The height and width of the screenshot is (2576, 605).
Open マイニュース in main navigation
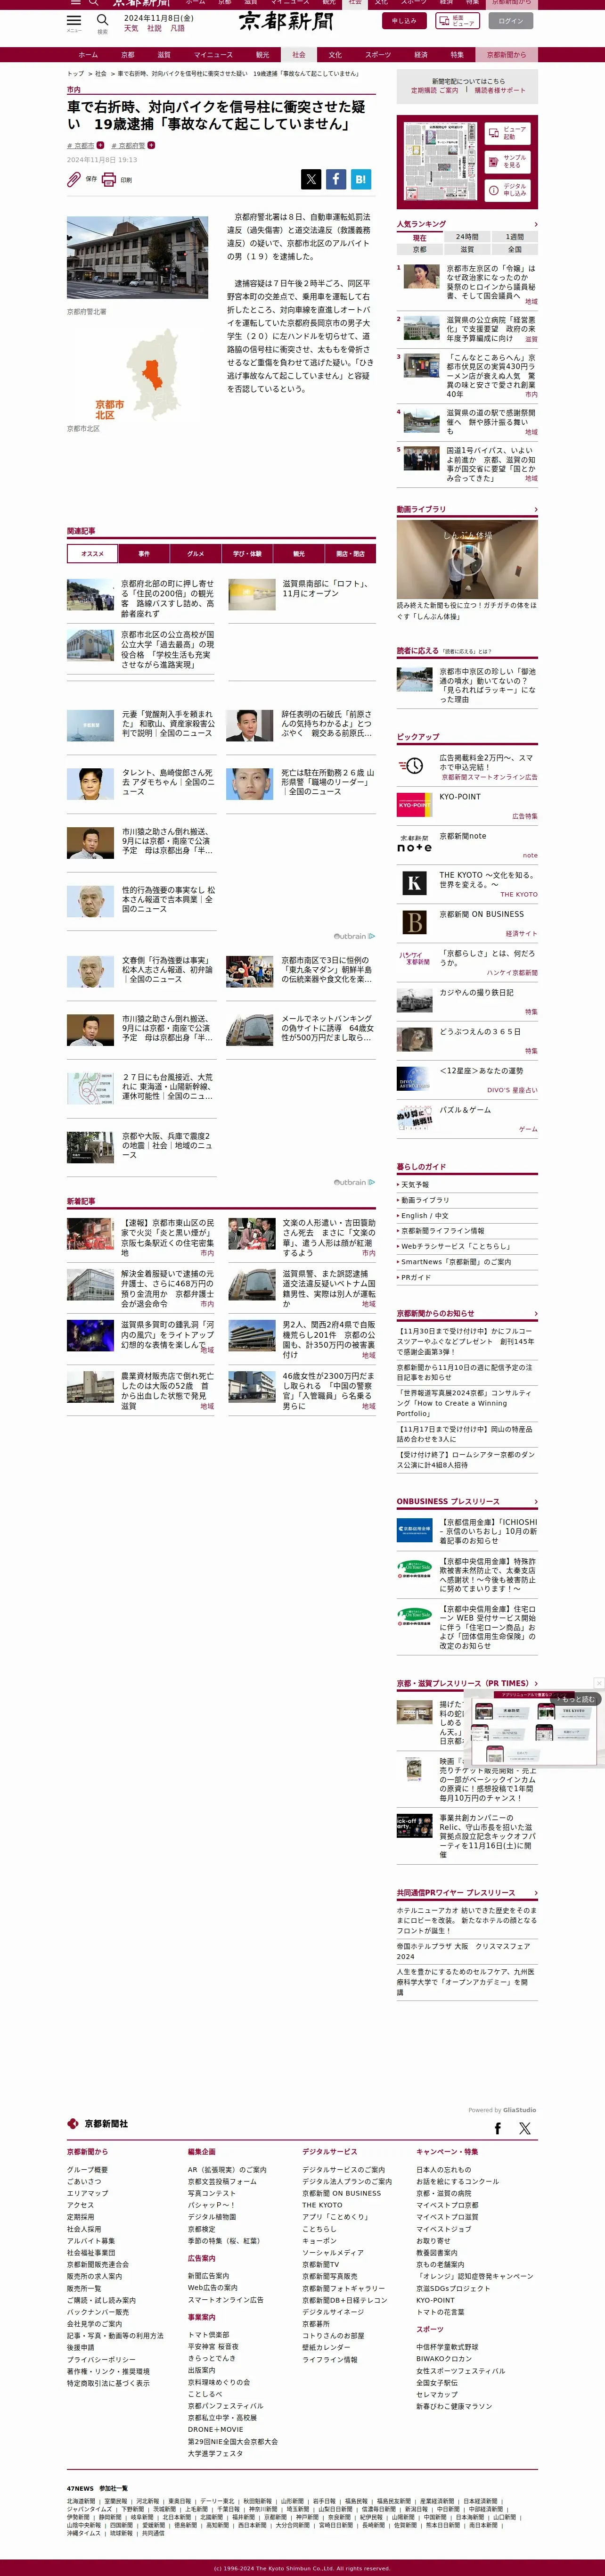point(213,55)
